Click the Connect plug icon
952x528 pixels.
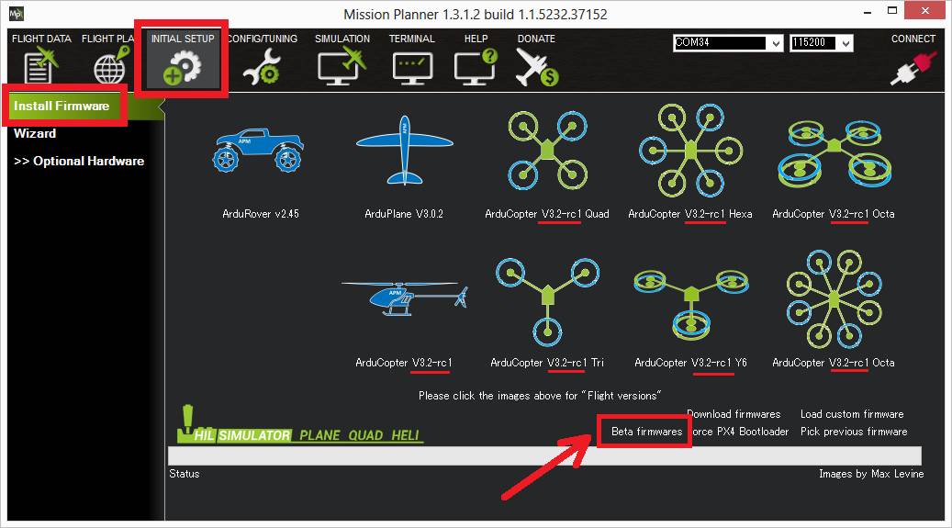point(913,68)
